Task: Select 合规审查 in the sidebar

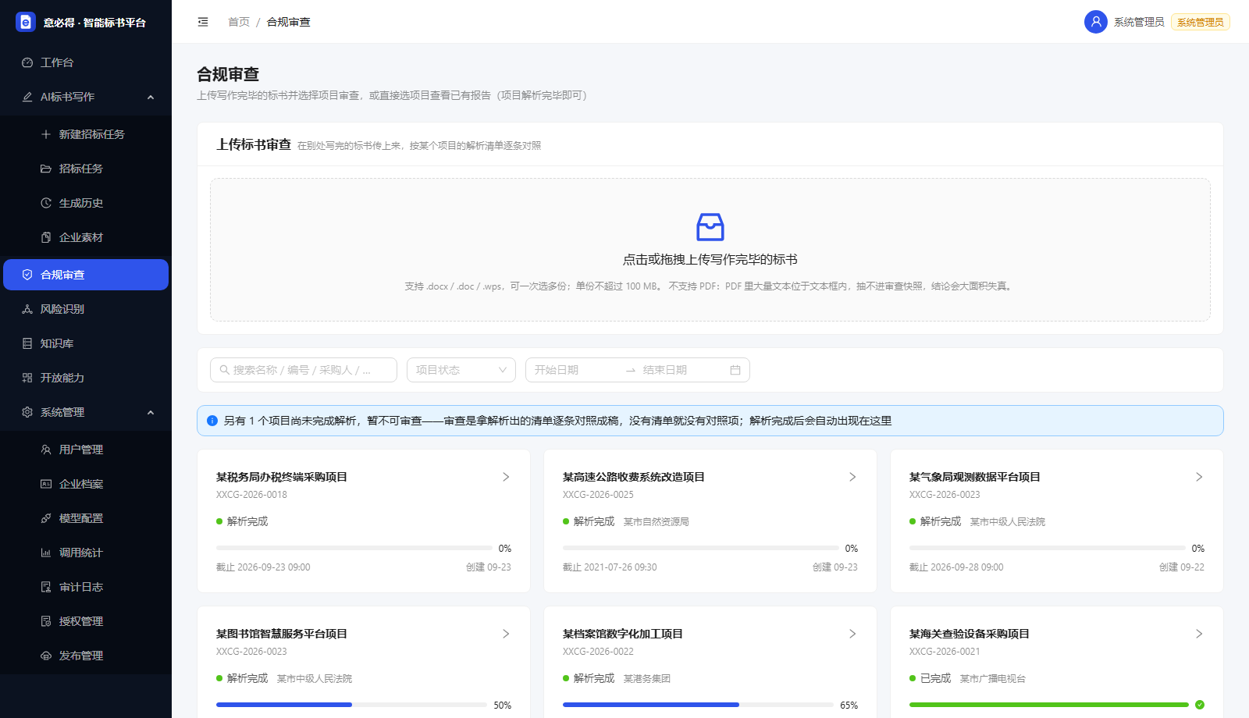Action: pyautogui.click(x=86, y=275)
